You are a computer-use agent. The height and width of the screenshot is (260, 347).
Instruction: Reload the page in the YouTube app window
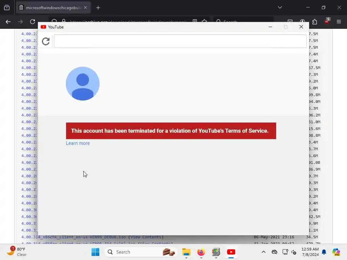click(46, 41)
